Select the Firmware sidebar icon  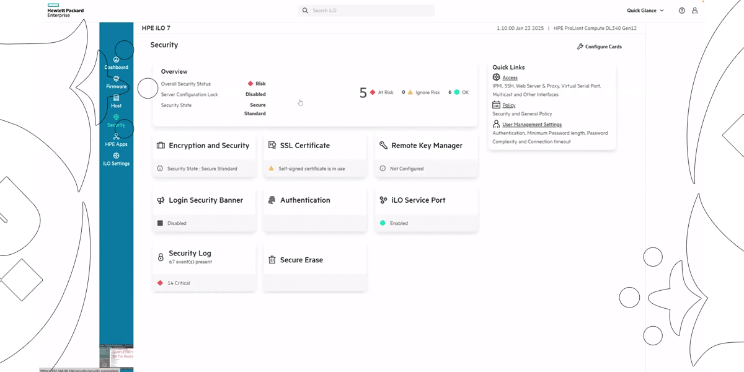click(x=116, y=82)
